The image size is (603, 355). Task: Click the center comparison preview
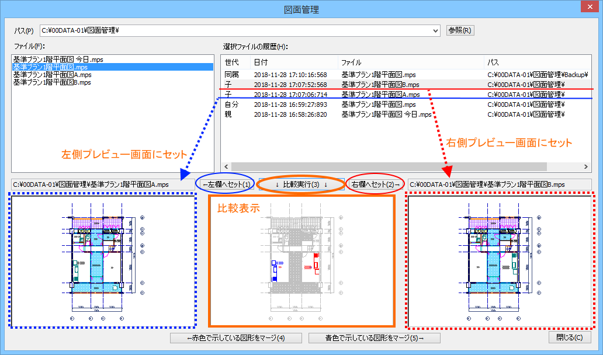pos(302,261)
